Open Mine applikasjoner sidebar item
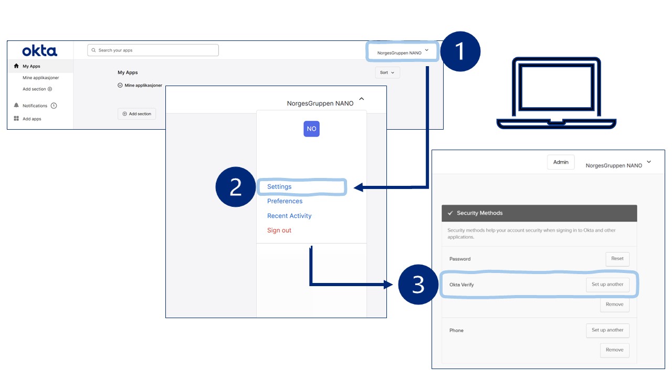 pos(40,78)
